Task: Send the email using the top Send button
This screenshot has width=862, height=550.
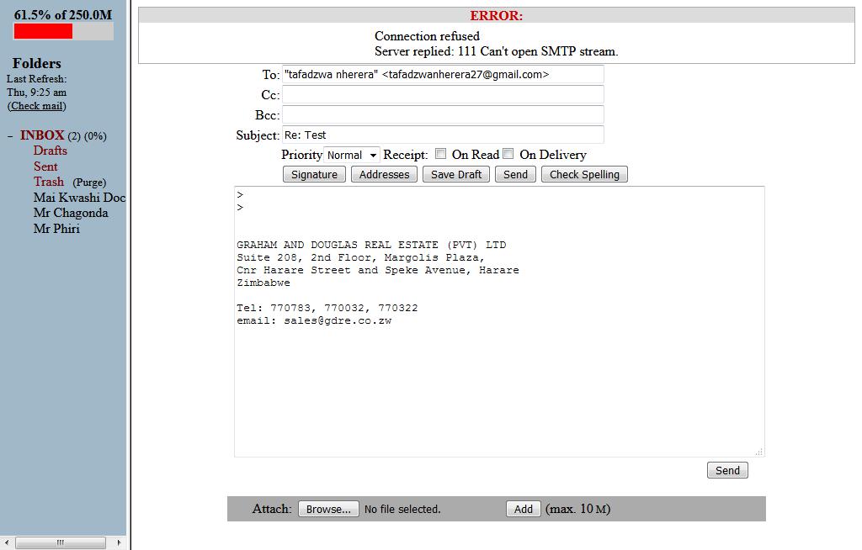Action: 514,174
